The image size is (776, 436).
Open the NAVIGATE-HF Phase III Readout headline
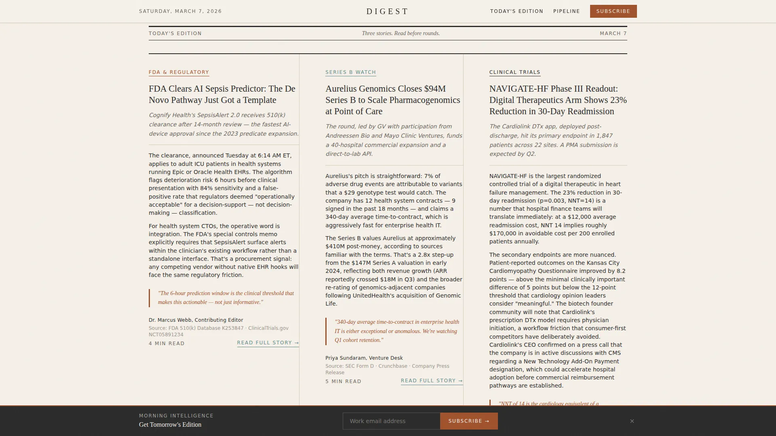pos(558,100)
